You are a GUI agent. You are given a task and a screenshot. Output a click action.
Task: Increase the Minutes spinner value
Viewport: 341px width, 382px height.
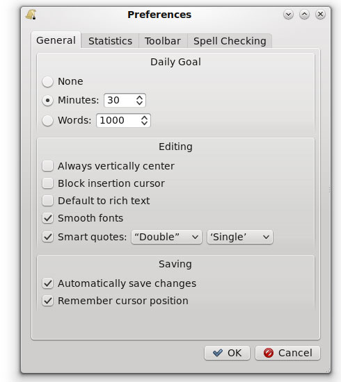tap(139, 97)
